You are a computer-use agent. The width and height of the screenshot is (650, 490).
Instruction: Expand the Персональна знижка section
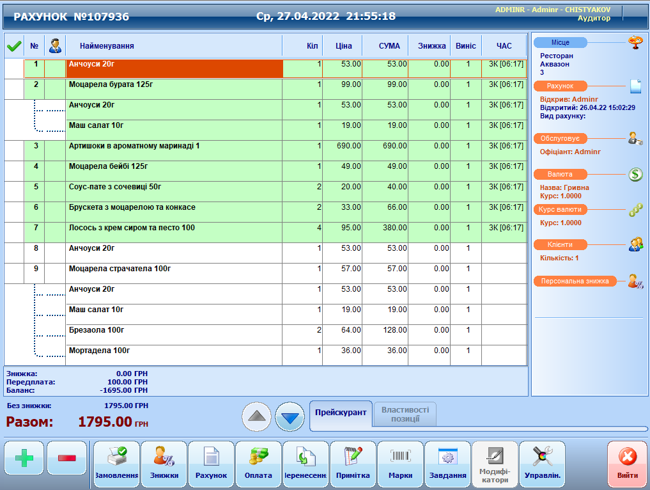[x=576, y=281]
